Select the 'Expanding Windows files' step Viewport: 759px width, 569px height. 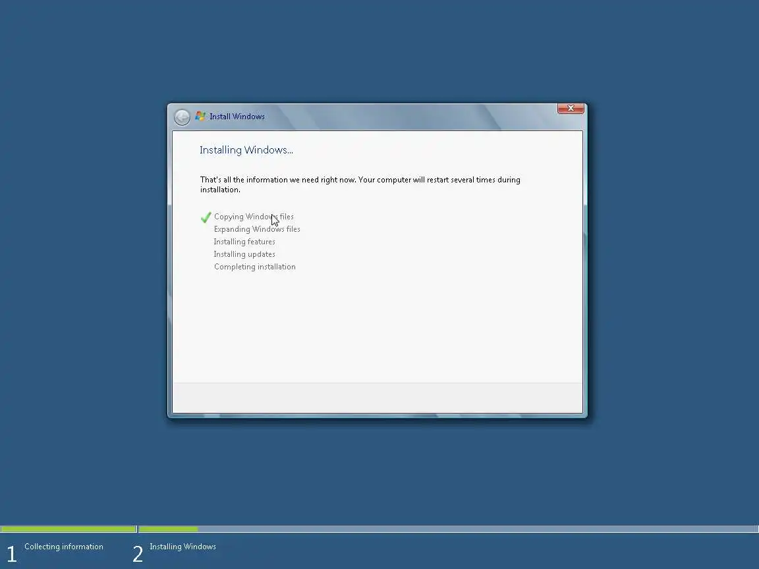coord(257,229)
